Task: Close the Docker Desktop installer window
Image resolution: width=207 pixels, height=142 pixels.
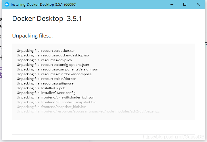Action: click(x=198, y=4)
